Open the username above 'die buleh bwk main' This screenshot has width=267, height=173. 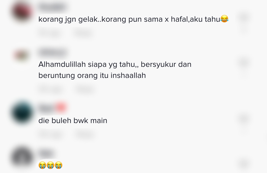coord(52,108)
